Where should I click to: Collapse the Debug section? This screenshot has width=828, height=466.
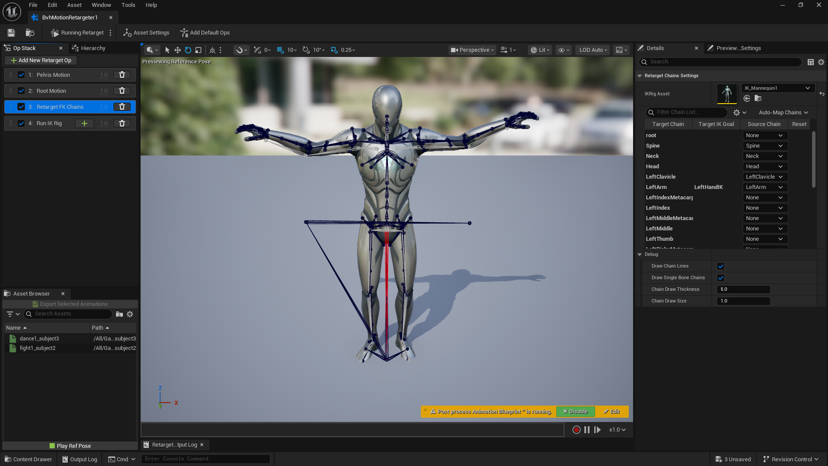click(640, 255)
